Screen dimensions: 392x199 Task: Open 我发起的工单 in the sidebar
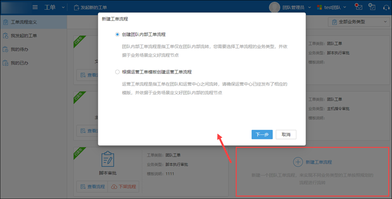pyautogui.click(x=33, y=36)
